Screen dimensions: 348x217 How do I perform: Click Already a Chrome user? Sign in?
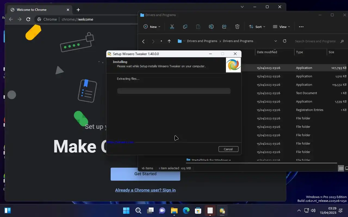coord(145,190)
